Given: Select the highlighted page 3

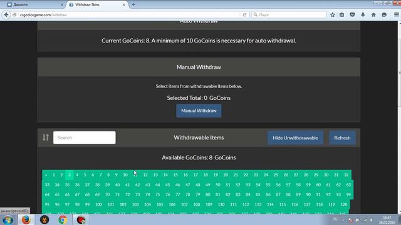Looking at the screenshot, I should click(69, 175).
